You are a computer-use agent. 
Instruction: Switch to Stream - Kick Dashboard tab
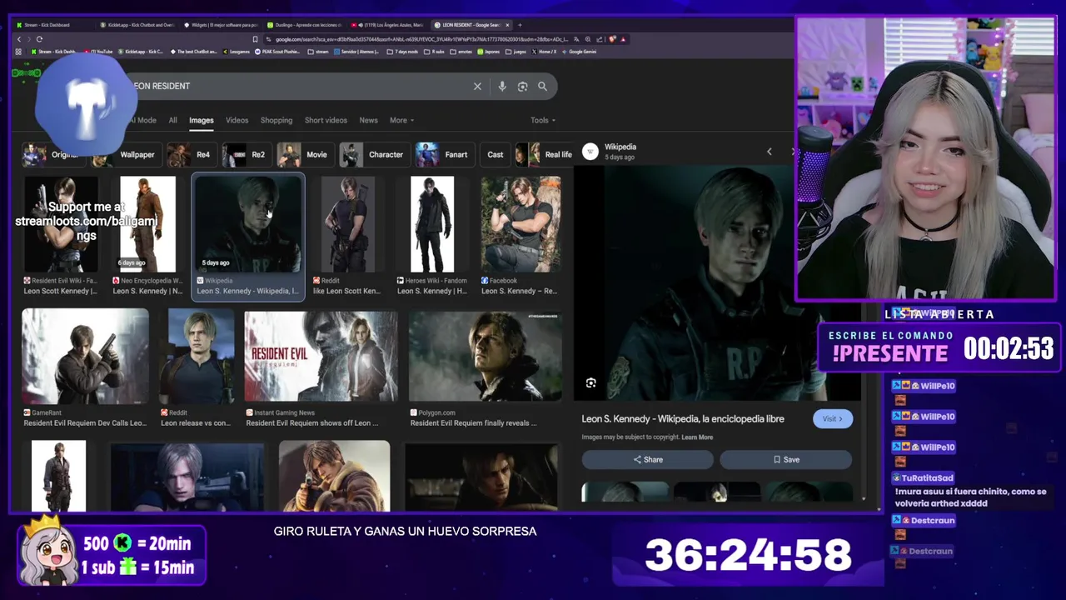[52, 25]
